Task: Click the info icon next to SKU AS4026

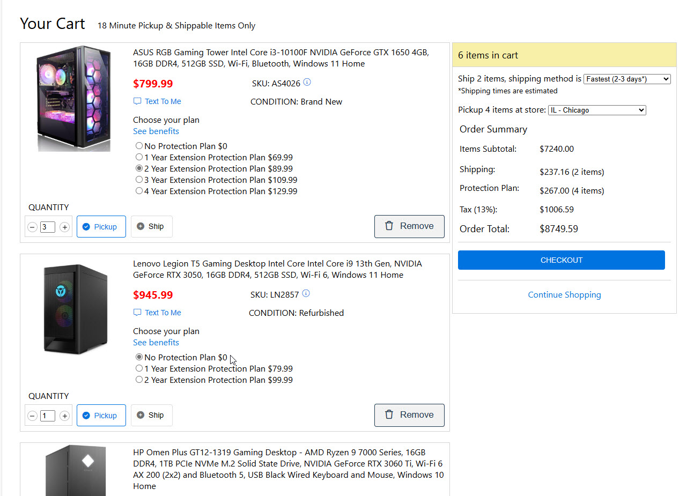Action: coord(307,83)
